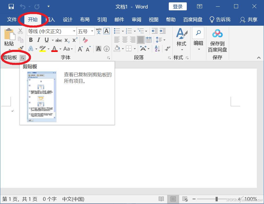Select the italic formatting icon
This screenshot has height=204, width=264.
coord(38,40)
